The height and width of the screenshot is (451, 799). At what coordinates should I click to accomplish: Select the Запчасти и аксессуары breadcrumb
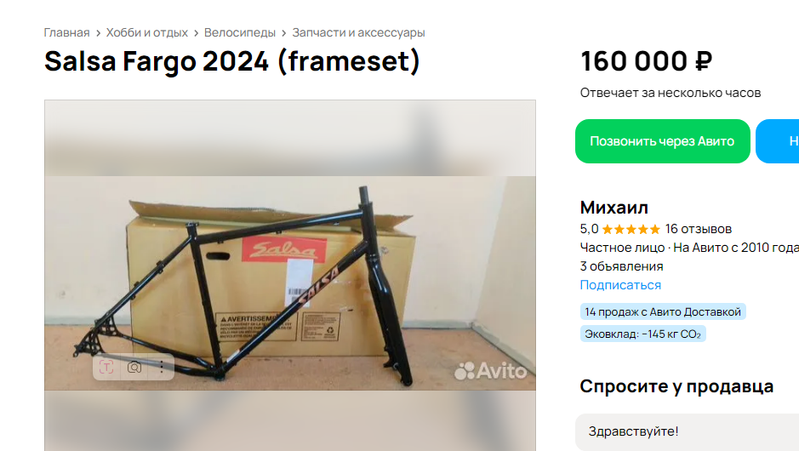click(358, 32)
